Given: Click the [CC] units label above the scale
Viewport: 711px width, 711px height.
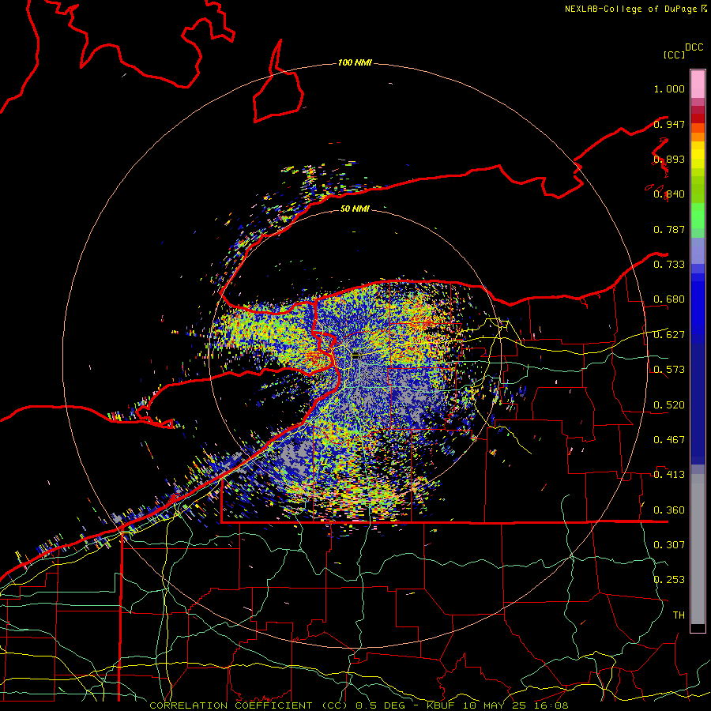Looking at the screenshot, I should click(674, 55).
